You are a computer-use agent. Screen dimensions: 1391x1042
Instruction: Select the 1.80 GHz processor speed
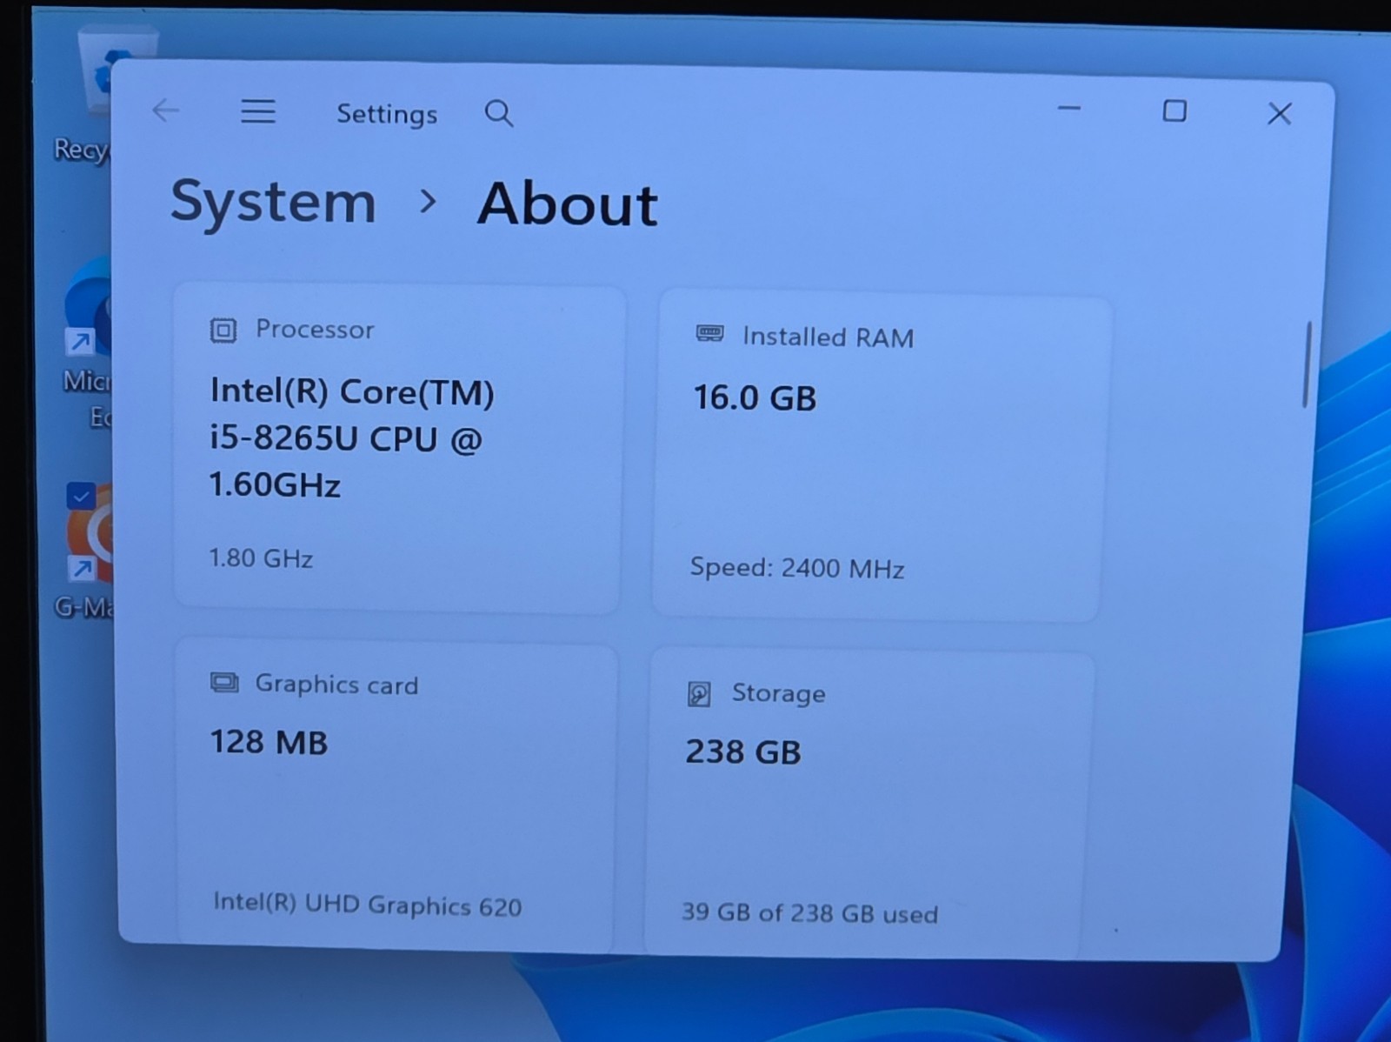click(261, 558)
